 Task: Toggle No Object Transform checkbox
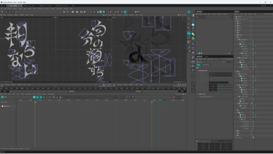(213, 97)
